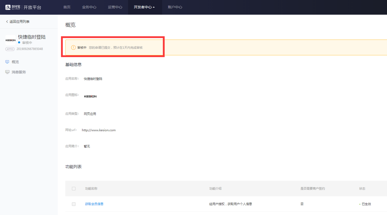Click the KESION app icon in sidebar
The width and height of the screenshot is (387, 215).
click(x=11, y=40)
